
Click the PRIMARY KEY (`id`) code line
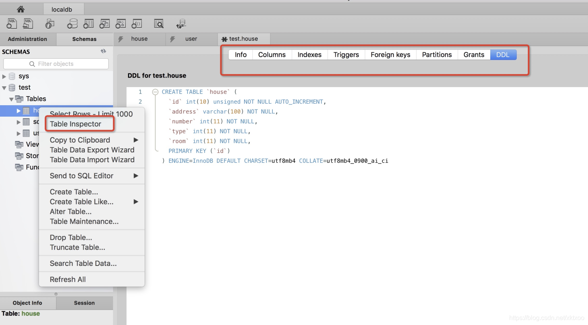point(199,151)
